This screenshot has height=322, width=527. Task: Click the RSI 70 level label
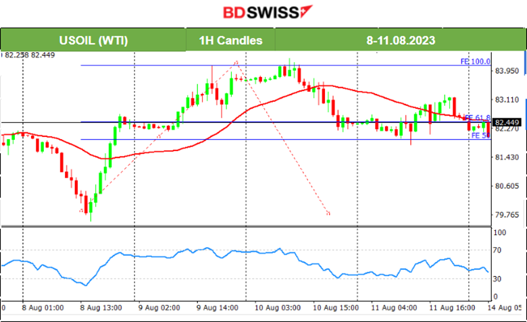[497, 250]
